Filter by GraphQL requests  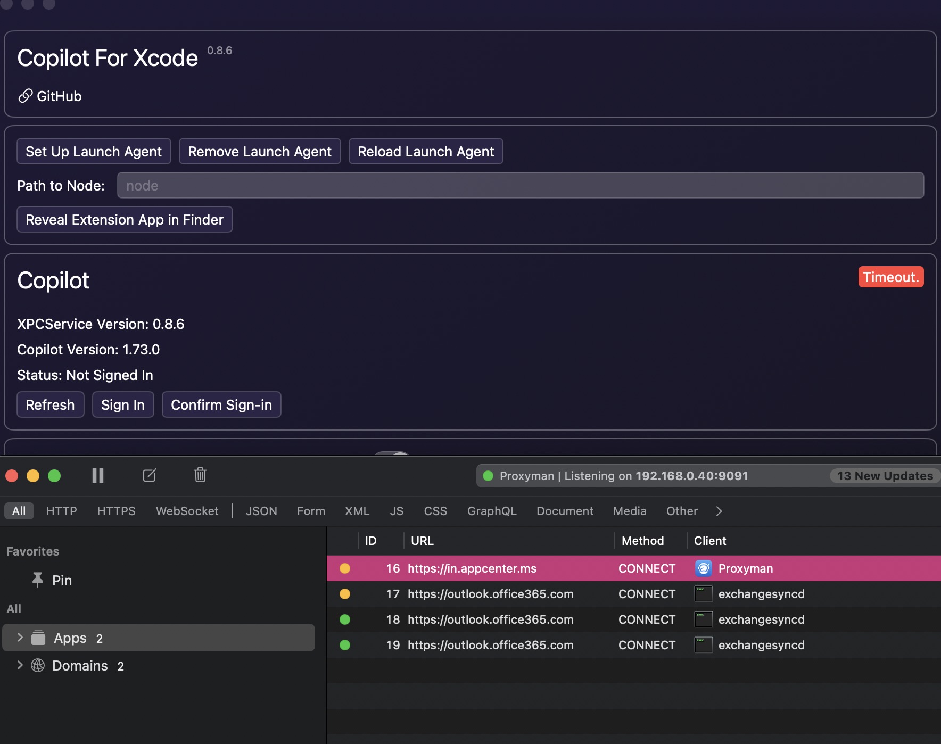(x=492, y=511)
